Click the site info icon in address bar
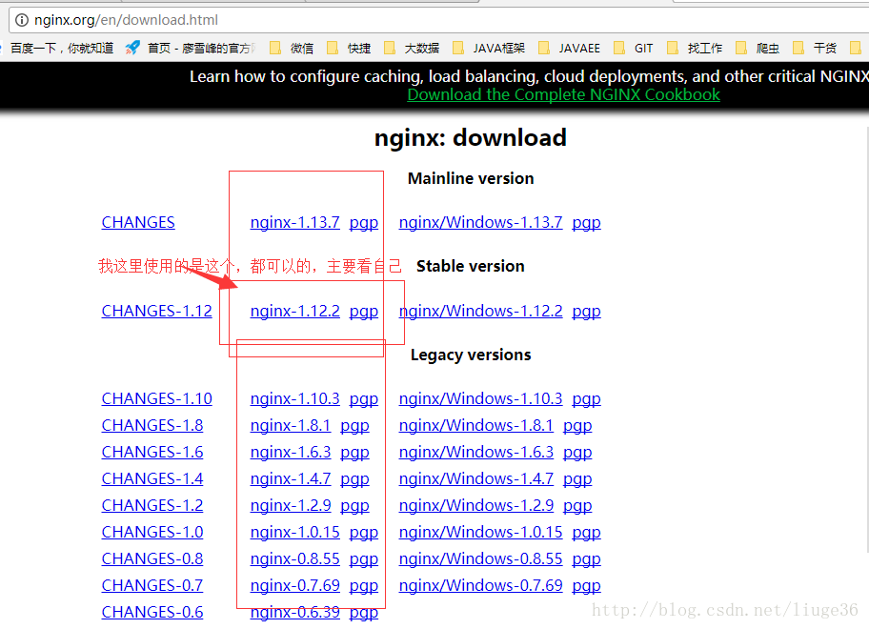Screen dimensions: 869x629 [21, 21]
